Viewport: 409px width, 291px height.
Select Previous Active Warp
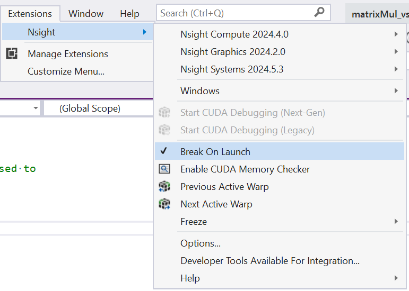(280, 186)
